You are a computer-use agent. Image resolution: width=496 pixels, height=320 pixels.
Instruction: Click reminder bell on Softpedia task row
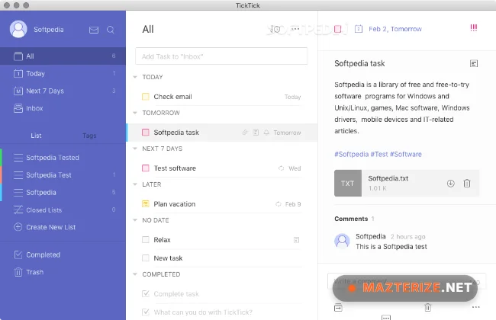[266, 133]
